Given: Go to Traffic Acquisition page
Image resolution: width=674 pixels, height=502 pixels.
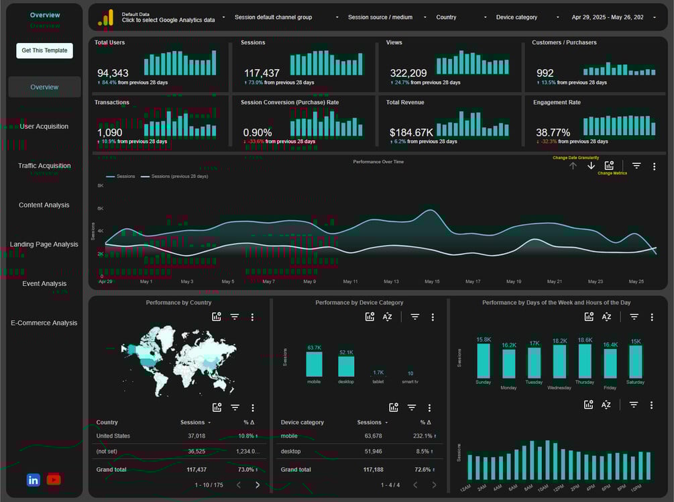Looking at the screenshot, I should click(44, 166).
